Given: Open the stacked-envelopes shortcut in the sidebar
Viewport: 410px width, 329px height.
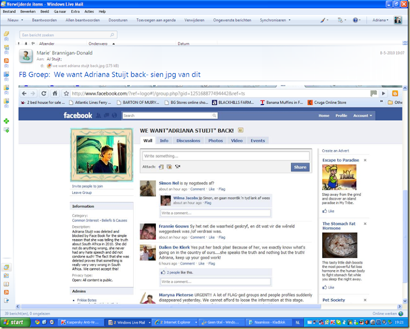Looking at the screenshot, I should pyautogui.click(x=6, y=34).
